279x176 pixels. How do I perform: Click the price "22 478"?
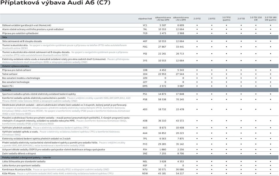point(180,109)
